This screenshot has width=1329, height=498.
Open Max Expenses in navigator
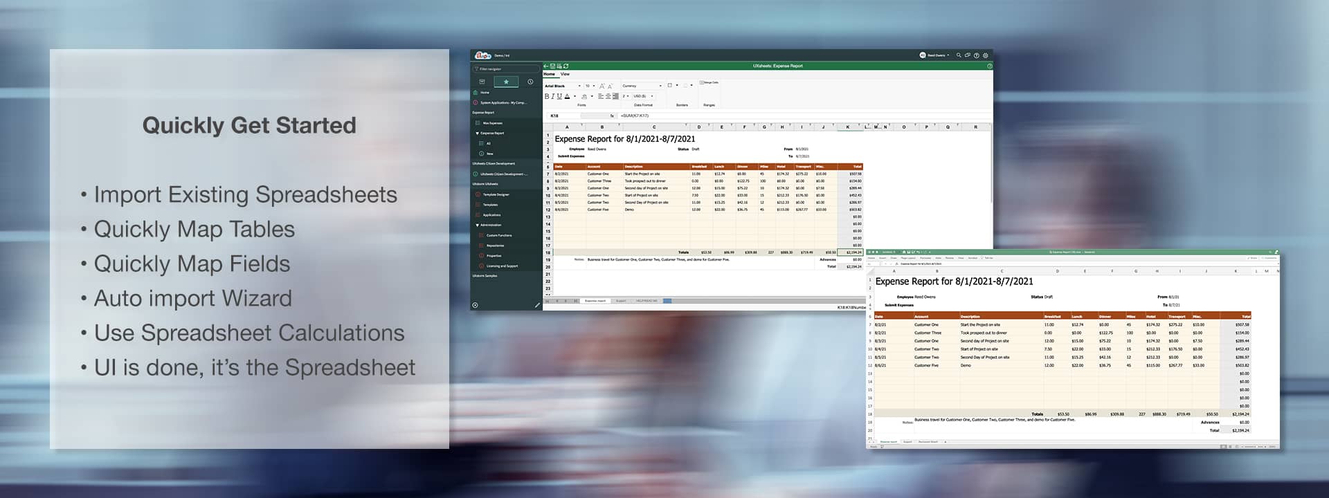(x=493, y=123)
